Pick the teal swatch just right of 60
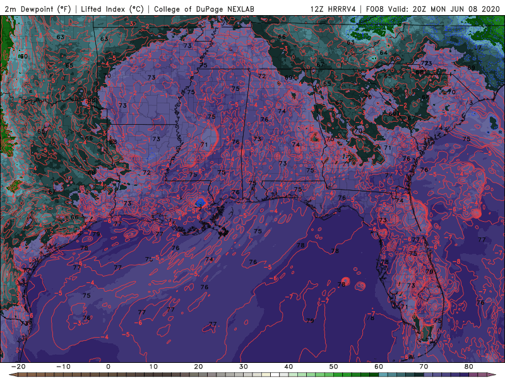The image size is (505, 378). [383, 375]
